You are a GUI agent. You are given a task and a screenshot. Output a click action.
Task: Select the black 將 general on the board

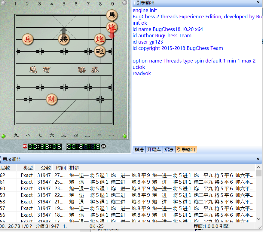64,39
